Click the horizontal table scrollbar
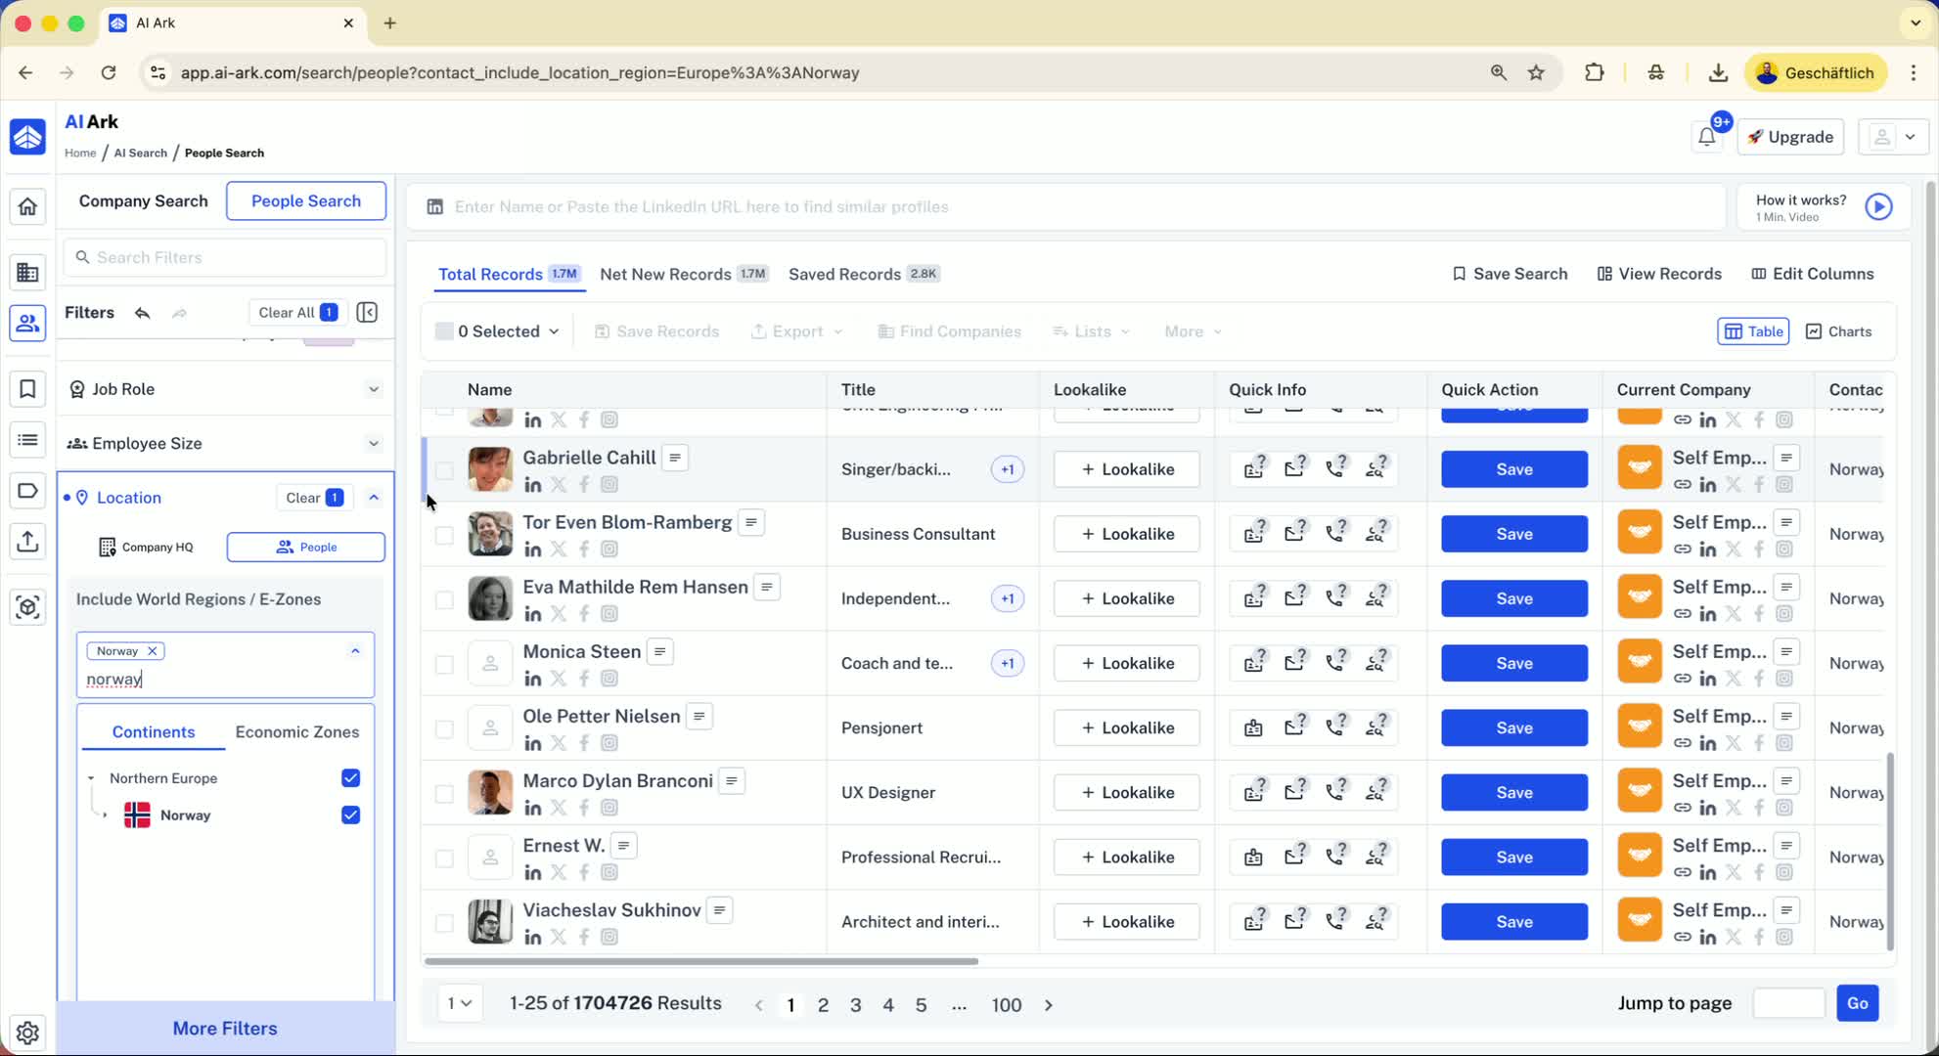The width and height of the screenshot is (1939, 1056). pos(700,961)
